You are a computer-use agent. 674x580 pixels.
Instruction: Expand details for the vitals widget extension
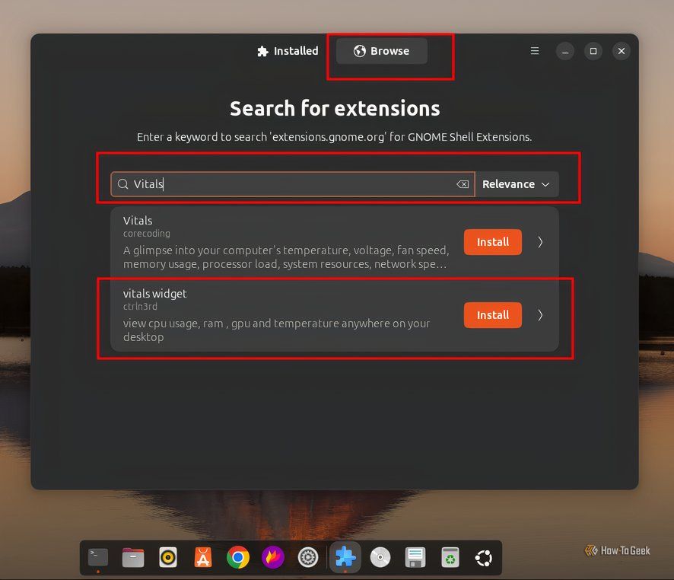(540, 315)
